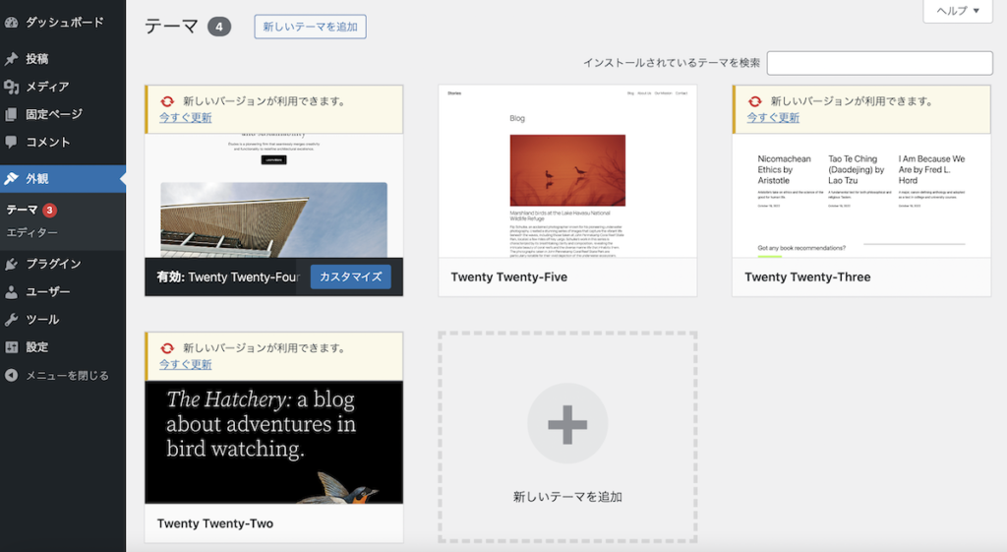This screenshot has width=1007, height=552.
Task: Click the 新しいテーマを追加 button at top
Action: click(x=310, y=27)
